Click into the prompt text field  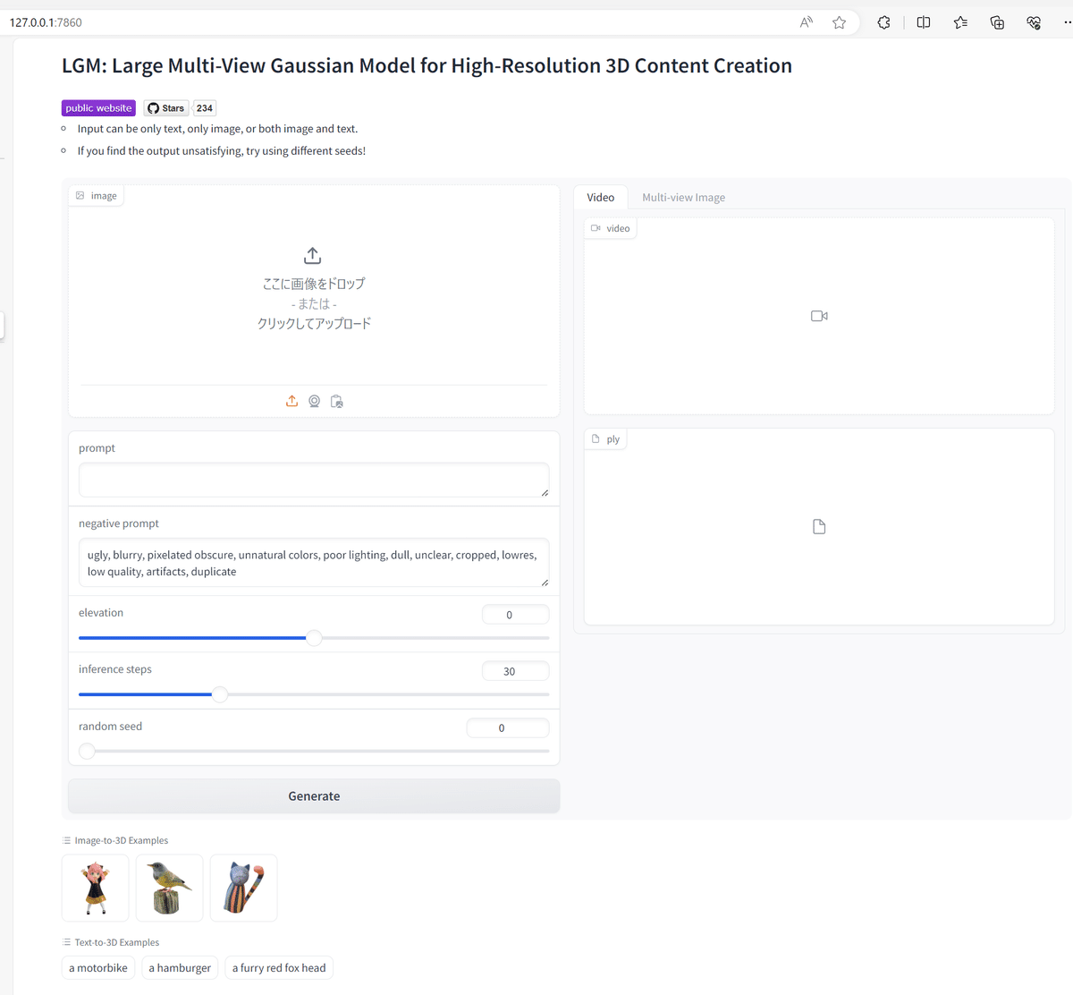click(314, 480)
